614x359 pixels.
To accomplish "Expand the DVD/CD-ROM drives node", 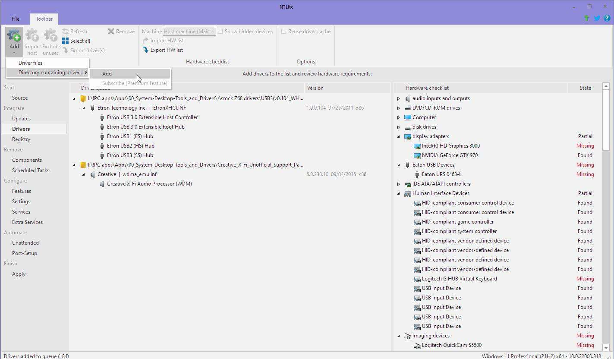I will (x=399, y=108).
